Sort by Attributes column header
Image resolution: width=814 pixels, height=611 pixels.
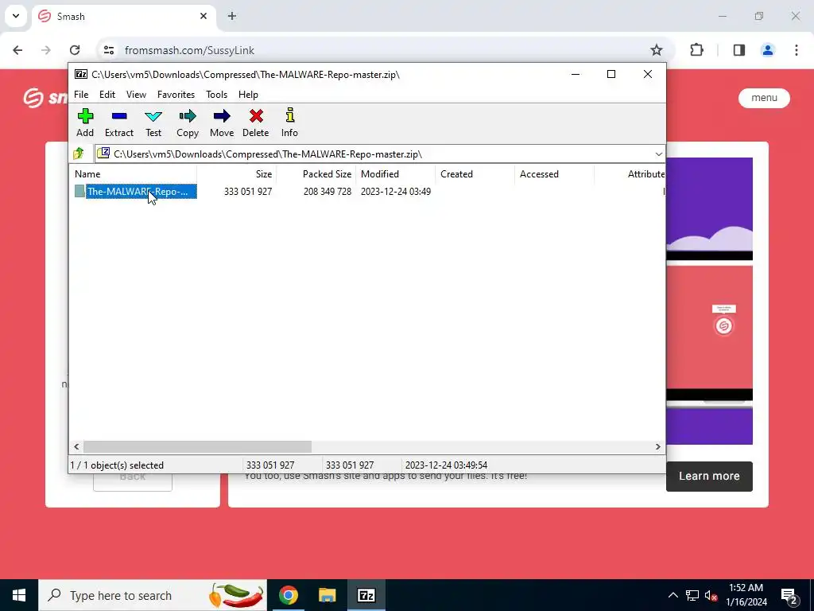coord(630,174)
